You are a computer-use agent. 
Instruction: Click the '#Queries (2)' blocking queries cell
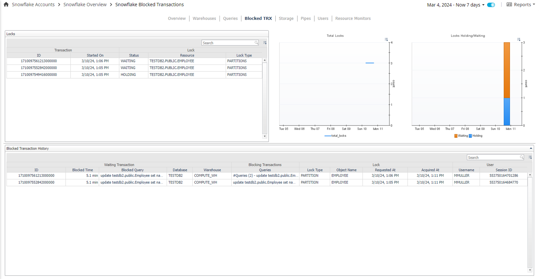[x=265, y=176]
